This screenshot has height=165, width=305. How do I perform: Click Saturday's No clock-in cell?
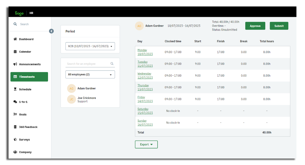click(x=173, y=111)
